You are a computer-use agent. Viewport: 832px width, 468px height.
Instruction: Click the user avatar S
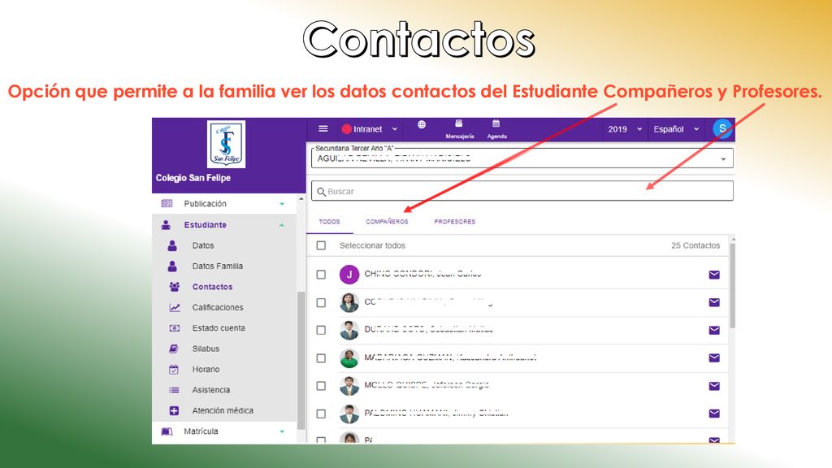(x=722, y=128)
